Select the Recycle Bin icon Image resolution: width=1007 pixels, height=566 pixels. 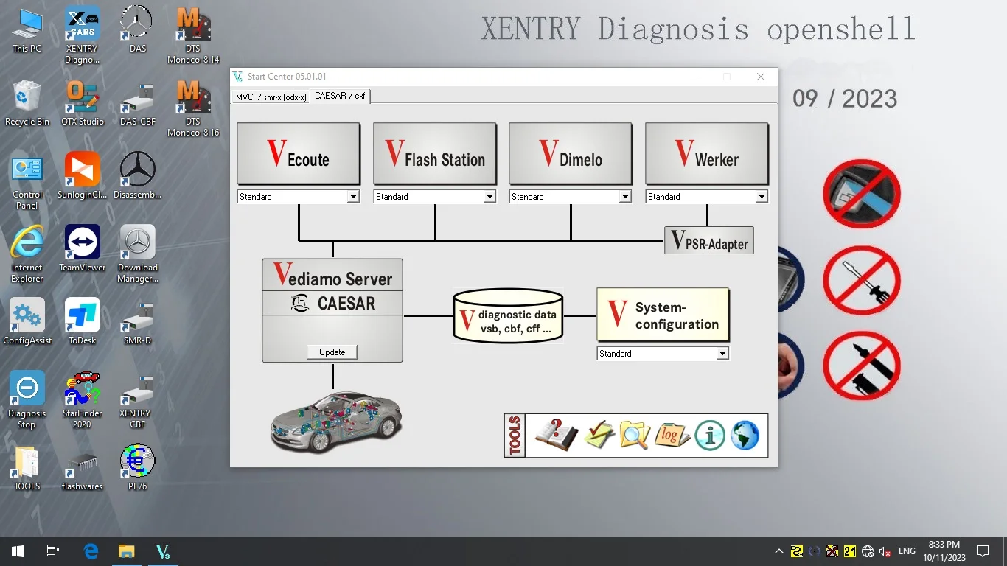tap(27, 102)
